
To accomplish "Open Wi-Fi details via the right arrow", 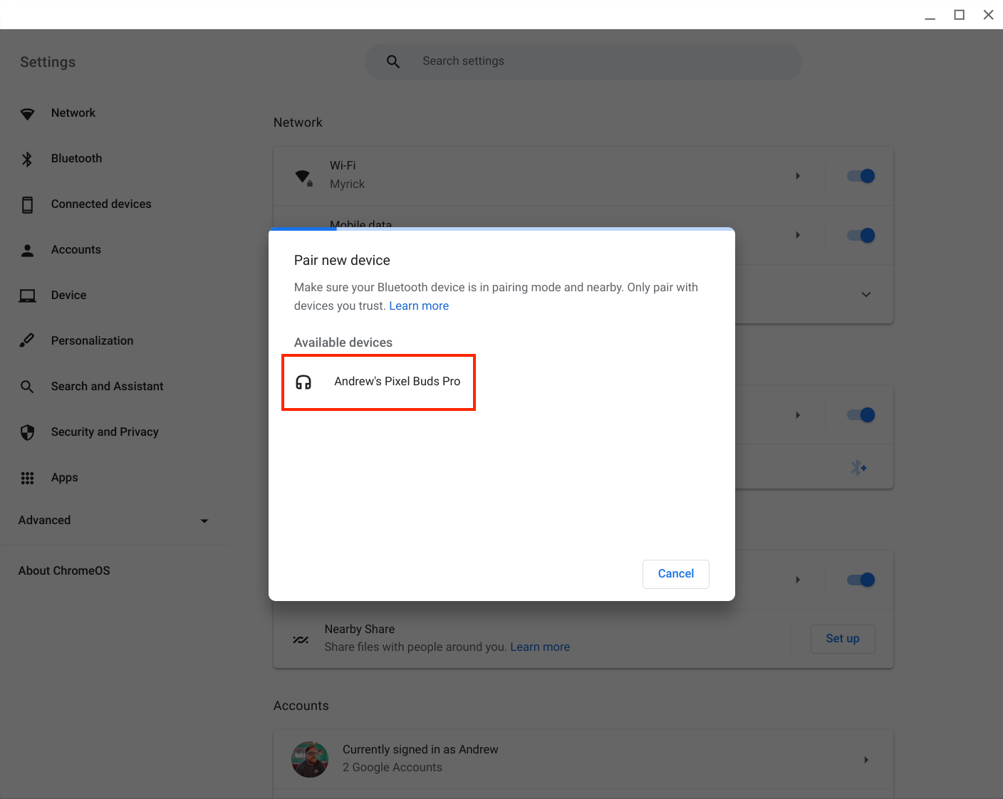I will click(x=797, y=175).
